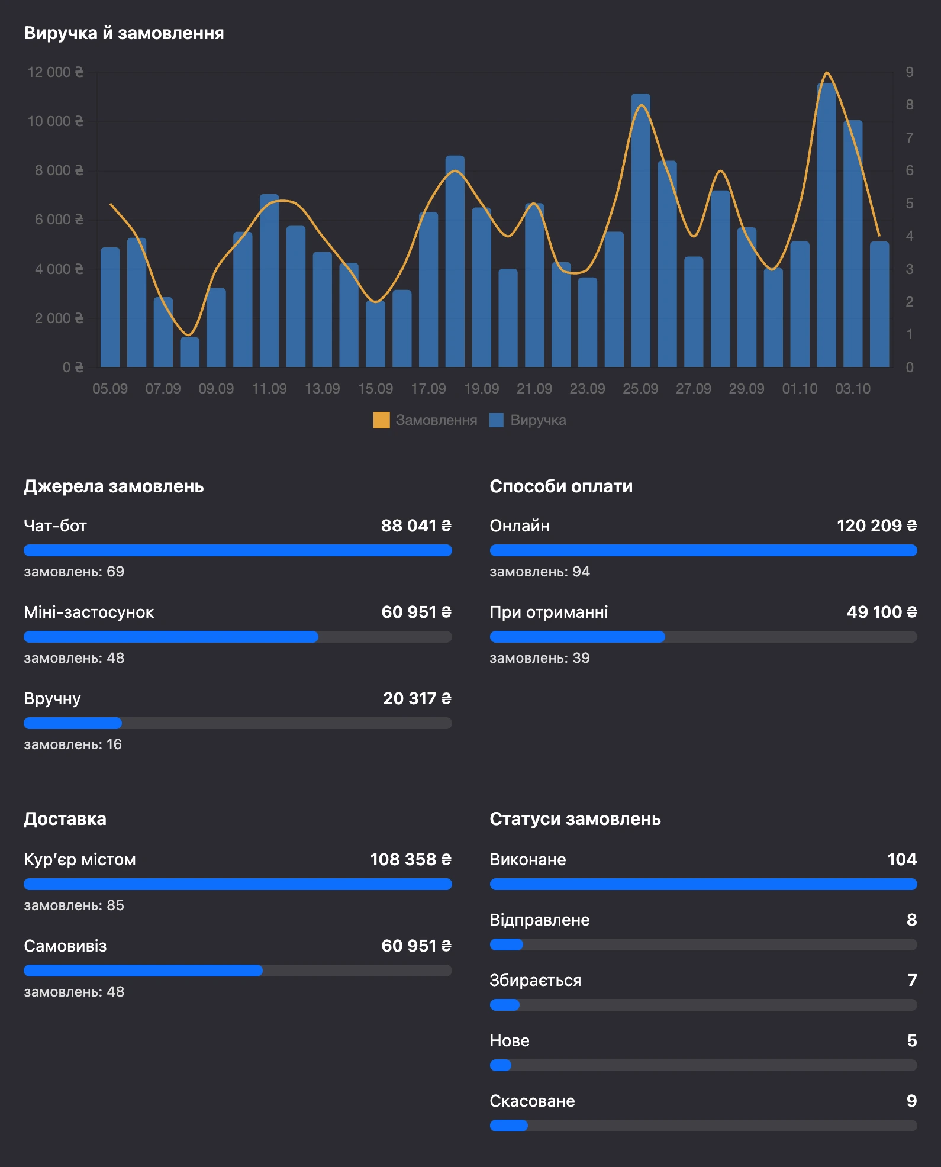Click the Виконане status bar
The image size is (941, 1167).
point(703,884)
